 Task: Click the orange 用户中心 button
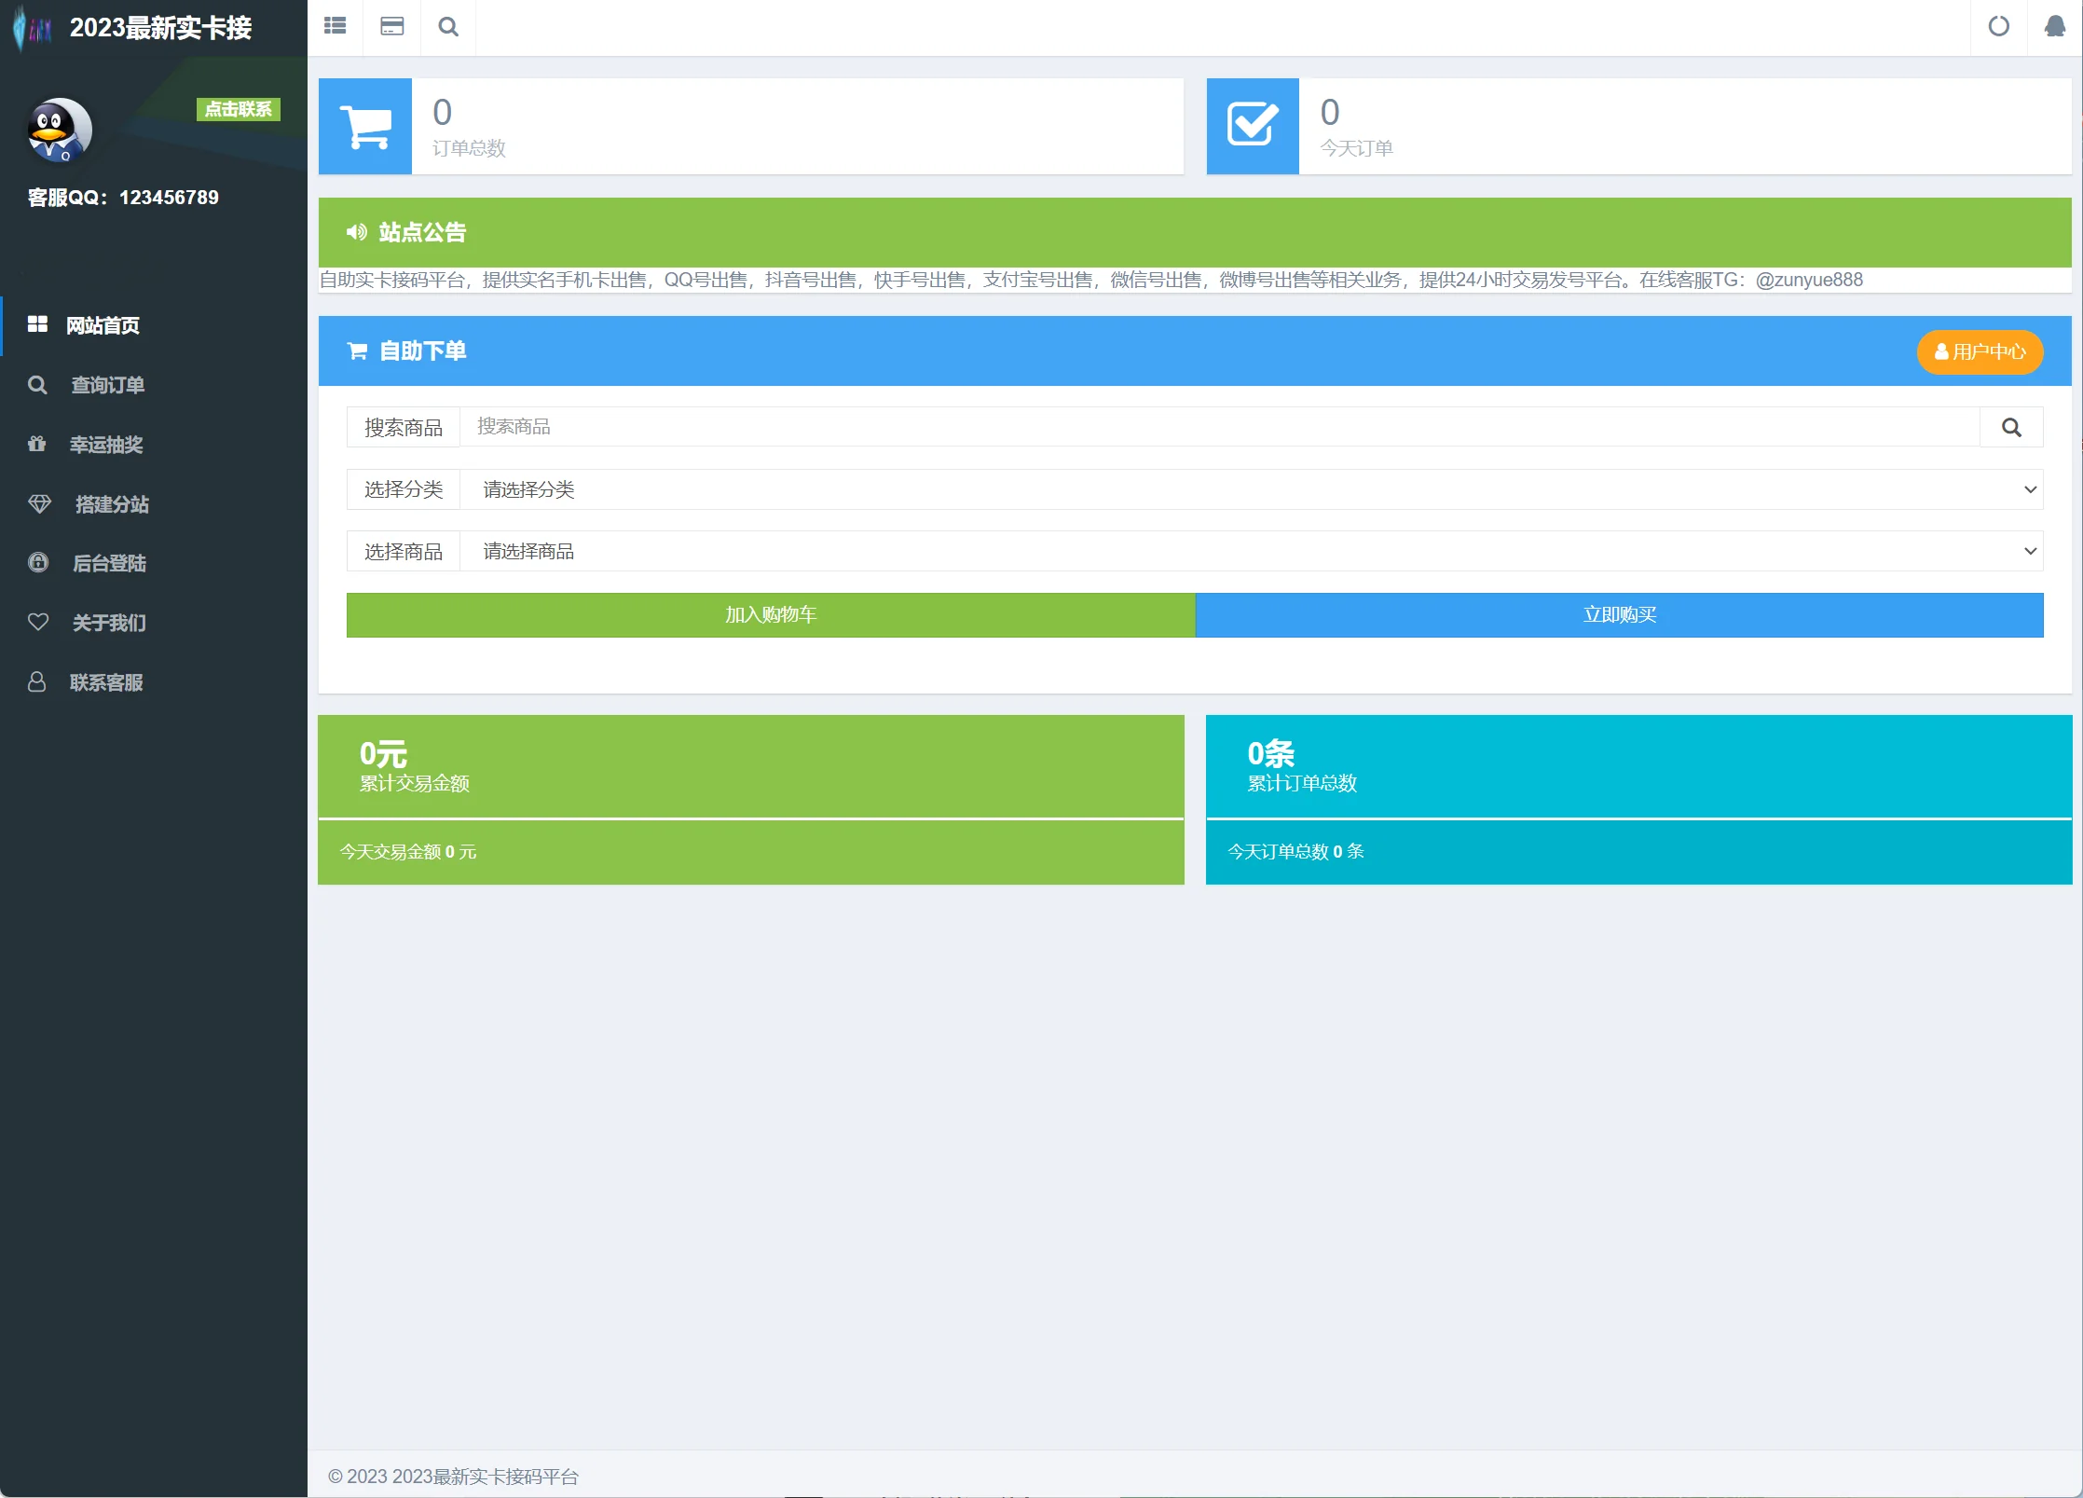click(1980, 351)
